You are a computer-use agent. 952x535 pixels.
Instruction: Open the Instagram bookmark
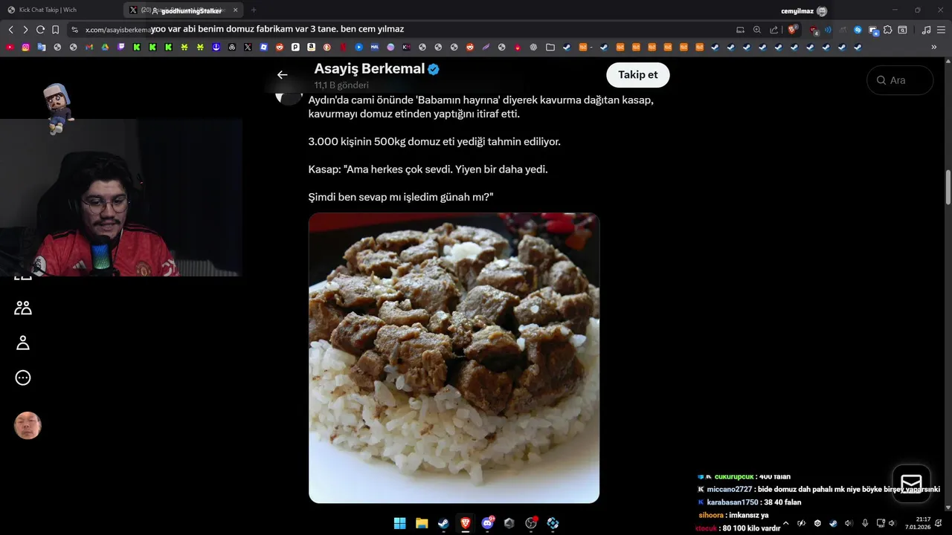pyautogui.click(x=25, y=47)
